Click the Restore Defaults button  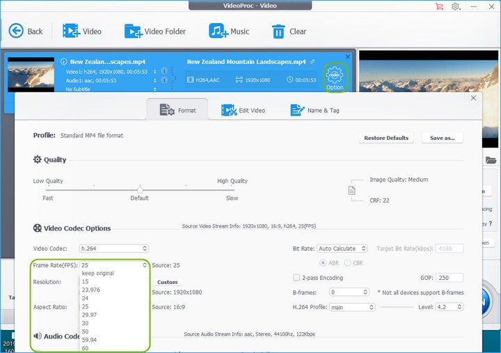386,138
